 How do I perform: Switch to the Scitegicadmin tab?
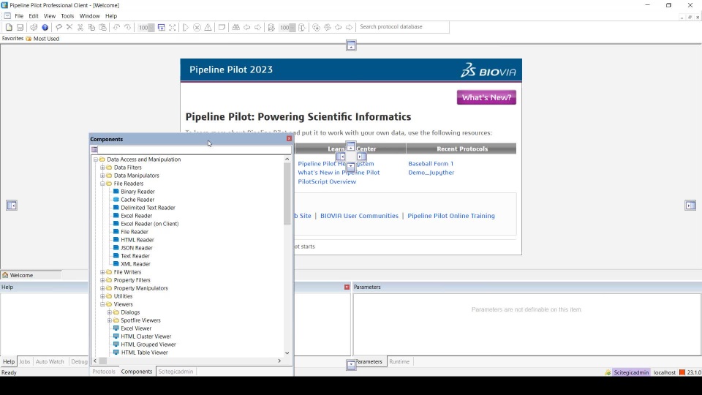pyautogui.click(x=175, y=372)
